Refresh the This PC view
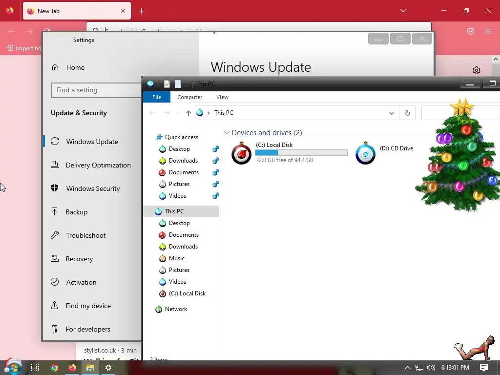This screenshot has height=375, width=500. point(408,113)
